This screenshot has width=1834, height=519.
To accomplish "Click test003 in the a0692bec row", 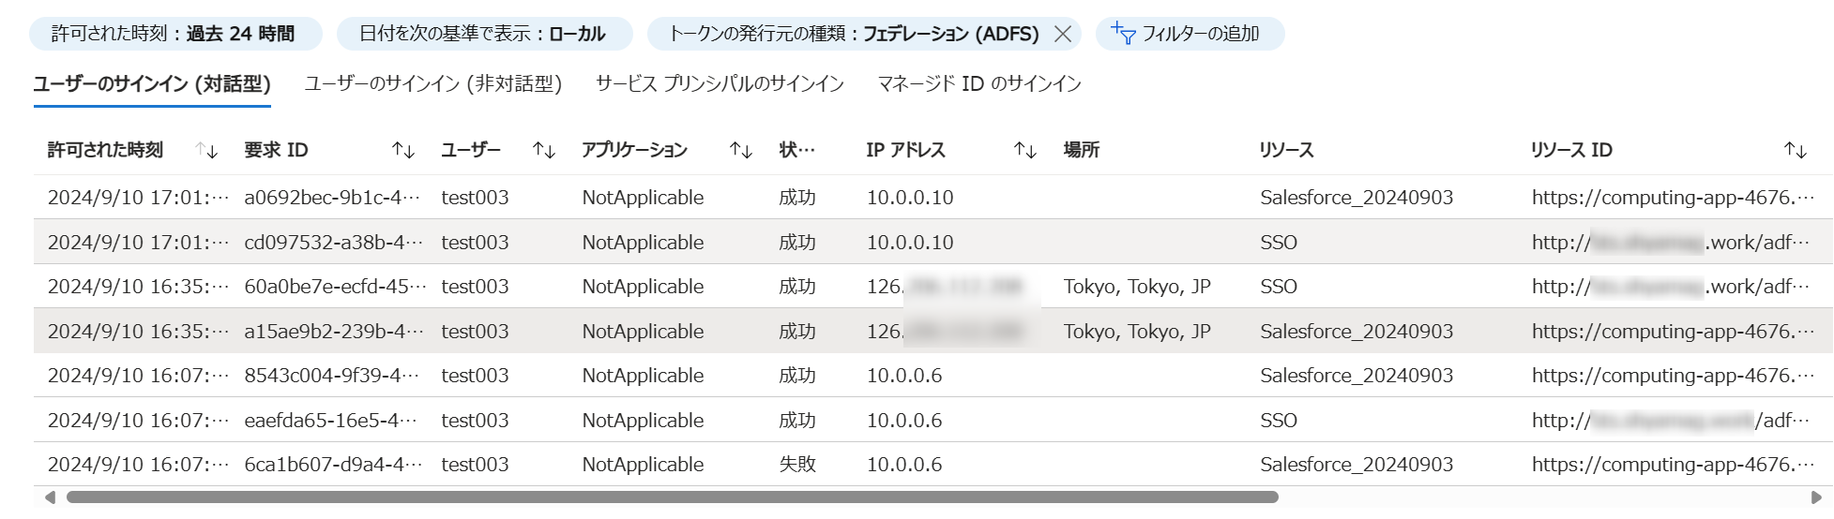I will pos(476,198).
